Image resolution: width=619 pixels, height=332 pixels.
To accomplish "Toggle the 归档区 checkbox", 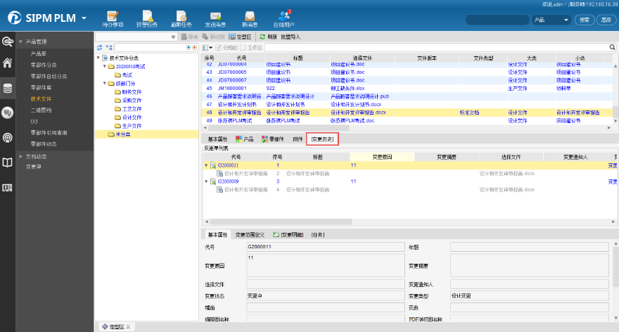I will (218, 47).
